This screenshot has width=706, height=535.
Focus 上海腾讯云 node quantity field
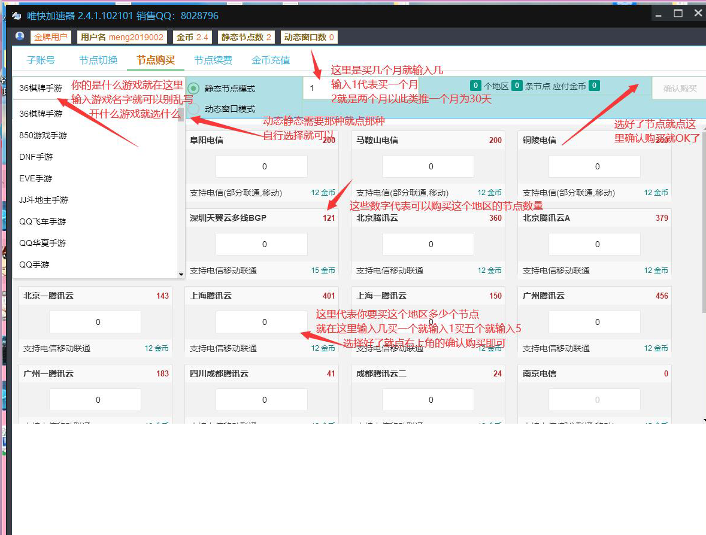pyautogui.click(x=262, y=322)
